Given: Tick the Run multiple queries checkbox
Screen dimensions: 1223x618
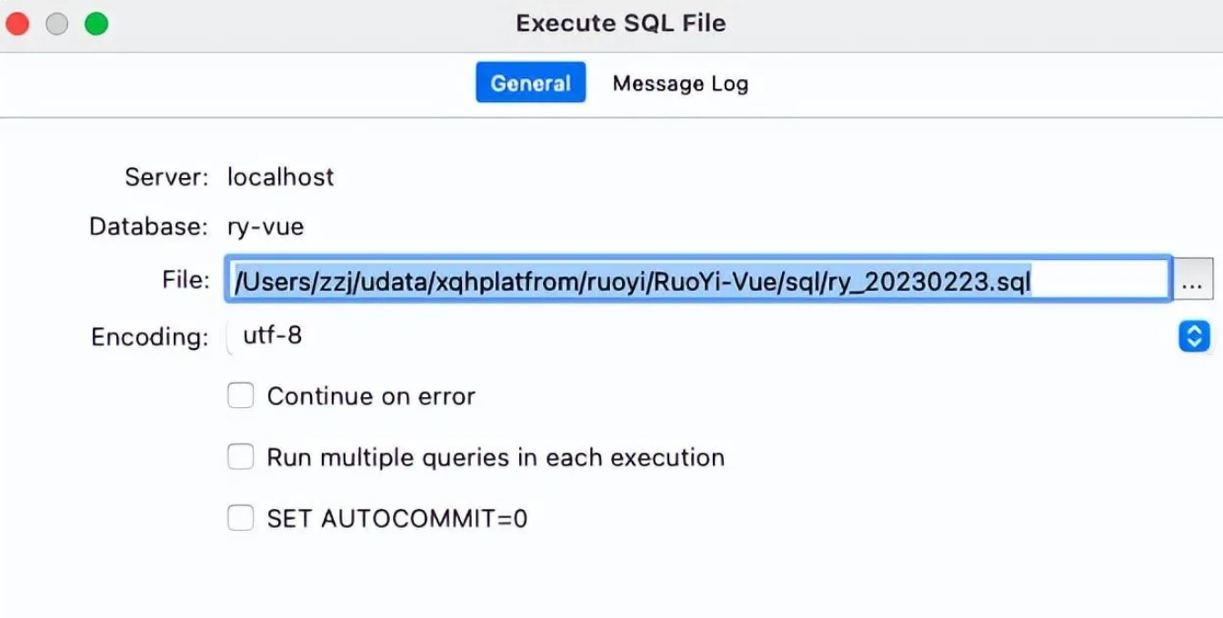Looking at the screenshot, I should (x=240, y=456).
